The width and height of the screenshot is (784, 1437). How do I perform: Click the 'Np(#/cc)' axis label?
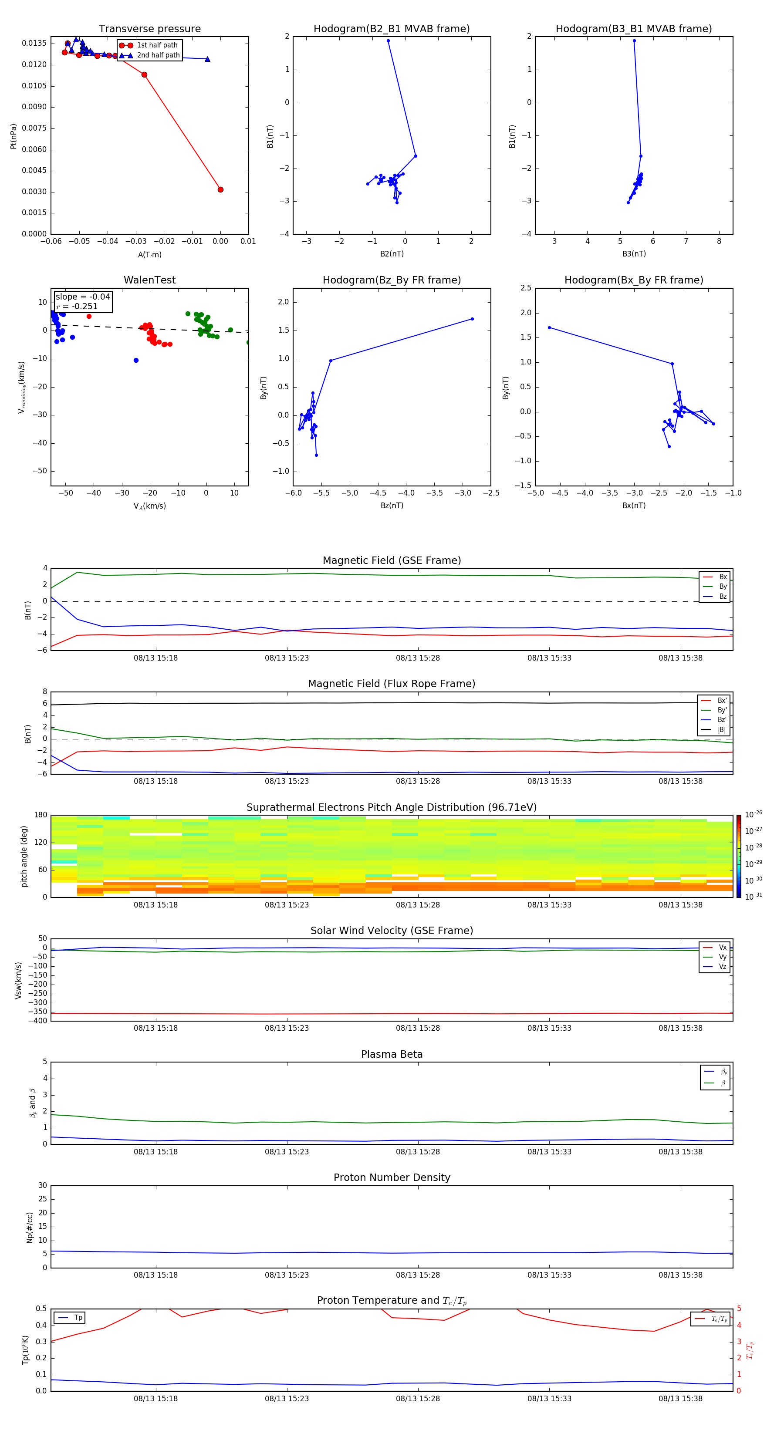point(30,1227)
